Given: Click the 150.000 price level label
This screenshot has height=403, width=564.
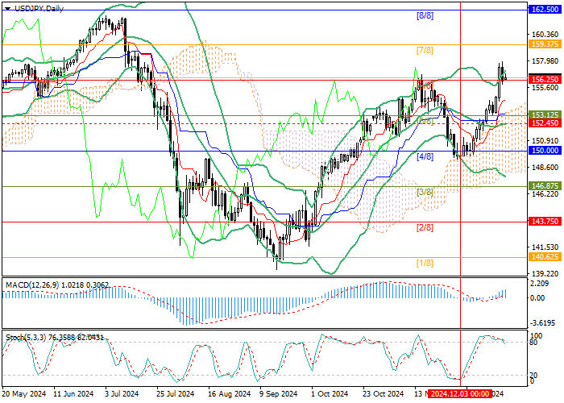Looking at the screenshot, I should pos(545,151).
